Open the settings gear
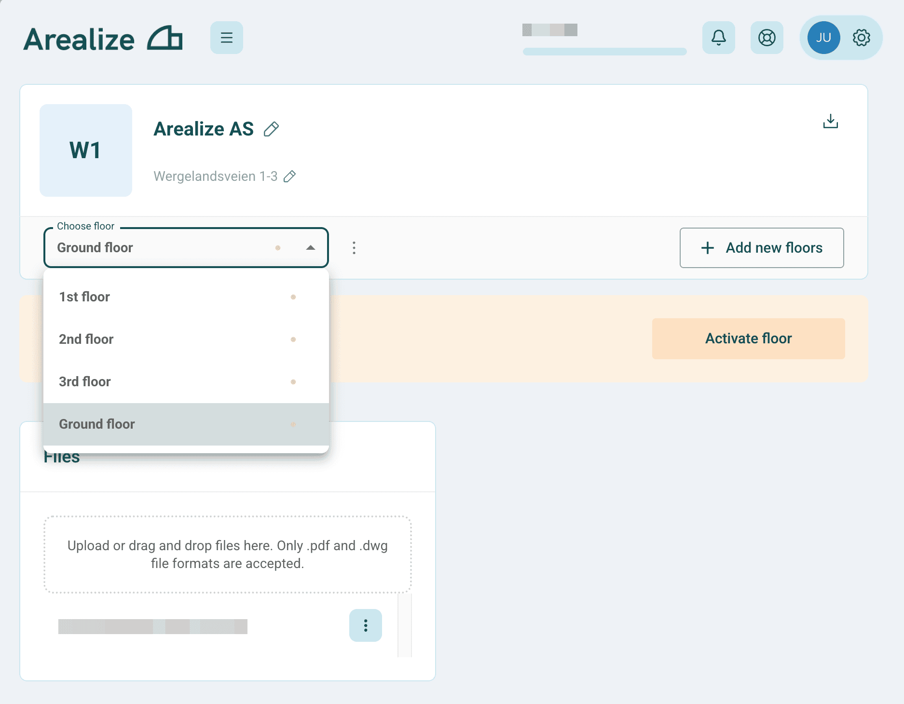 point(861,38)
